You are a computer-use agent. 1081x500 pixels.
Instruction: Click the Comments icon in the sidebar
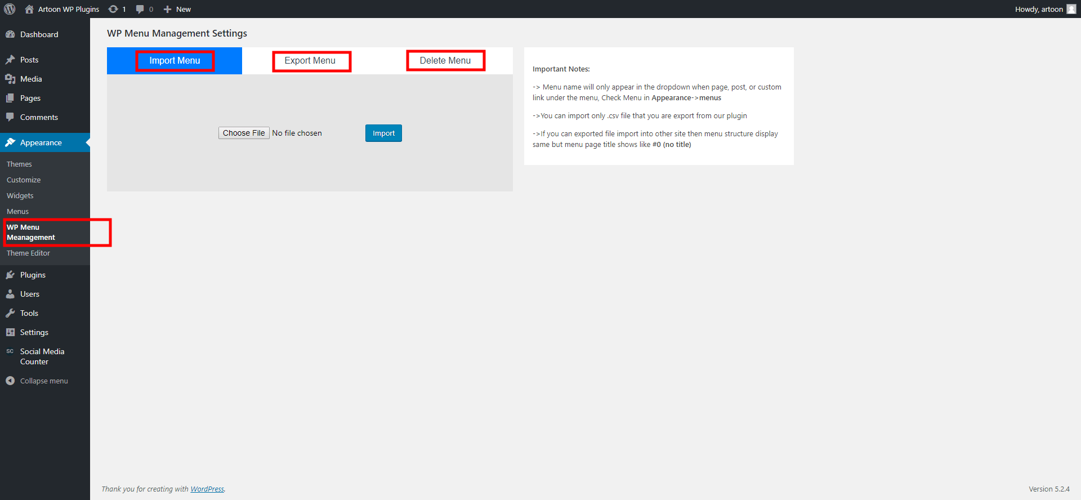tap(10, 117)
